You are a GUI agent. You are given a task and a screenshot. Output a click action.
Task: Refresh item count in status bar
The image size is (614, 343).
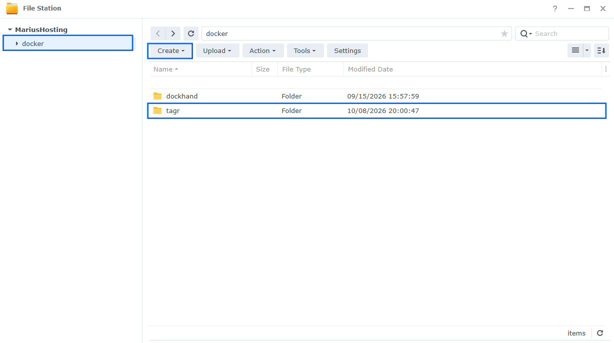600,333
